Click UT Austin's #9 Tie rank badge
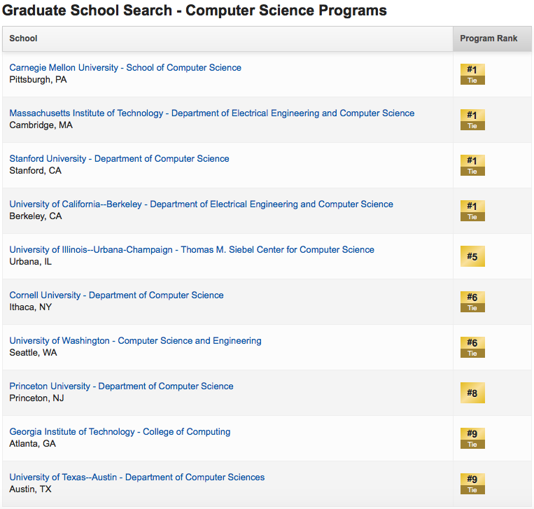534x509 pixels. point(472,484)
